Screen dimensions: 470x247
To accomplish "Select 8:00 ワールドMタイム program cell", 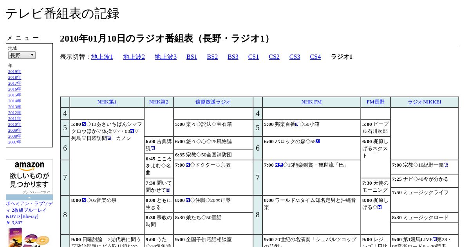I will pos(311,215).
